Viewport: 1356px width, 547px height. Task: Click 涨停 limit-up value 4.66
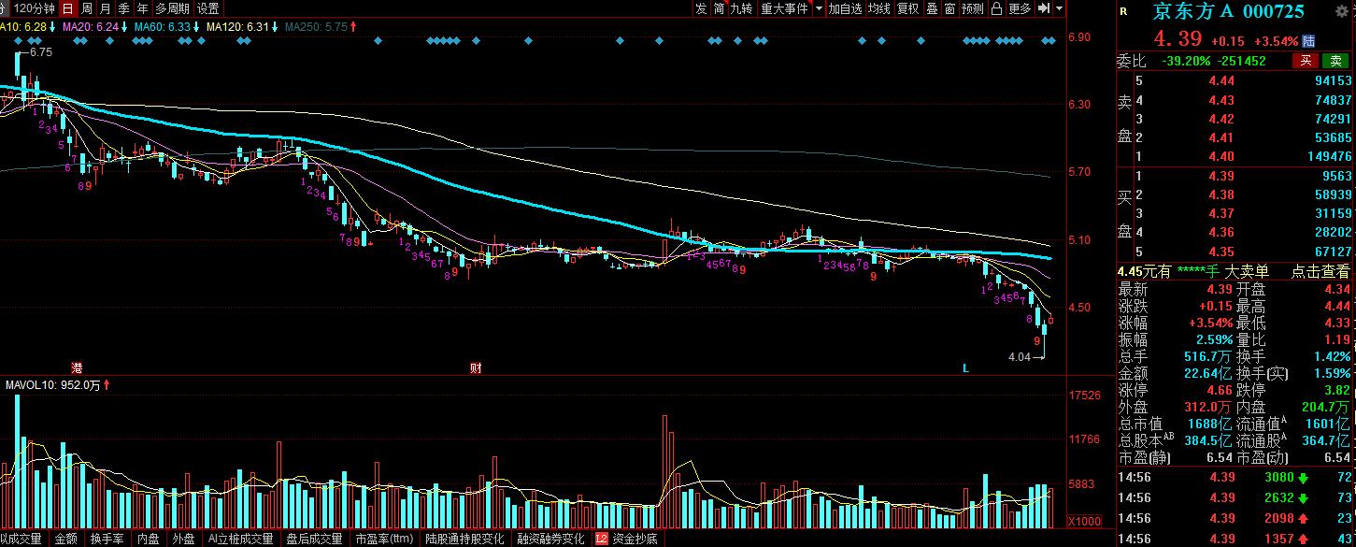1220,390
